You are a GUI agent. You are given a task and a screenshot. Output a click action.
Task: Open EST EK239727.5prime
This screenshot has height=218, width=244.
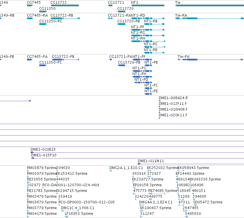(148, 179)
